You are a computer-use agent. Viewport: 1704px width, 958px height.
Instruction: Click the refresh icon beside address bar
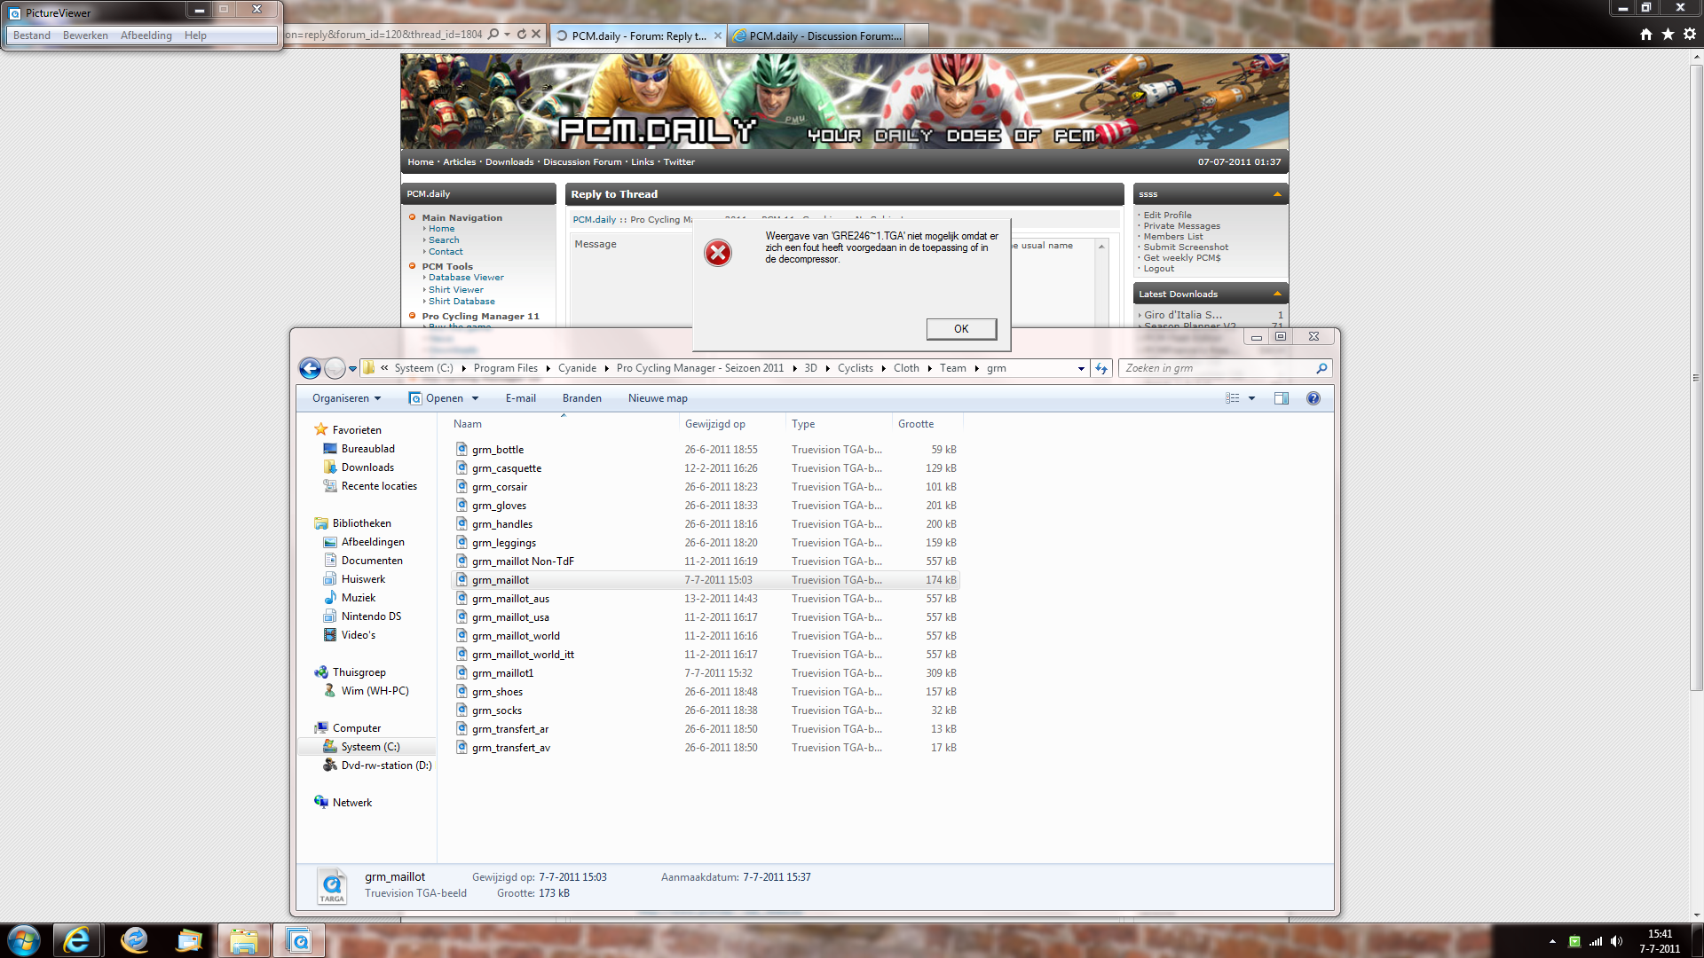coord(1101,368)
